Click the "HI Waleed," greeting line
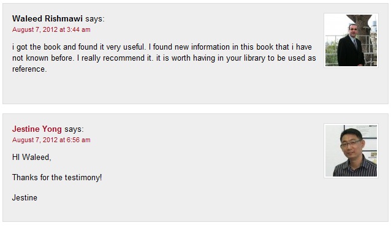Screen dimensions: 391x228 (32, 157)
